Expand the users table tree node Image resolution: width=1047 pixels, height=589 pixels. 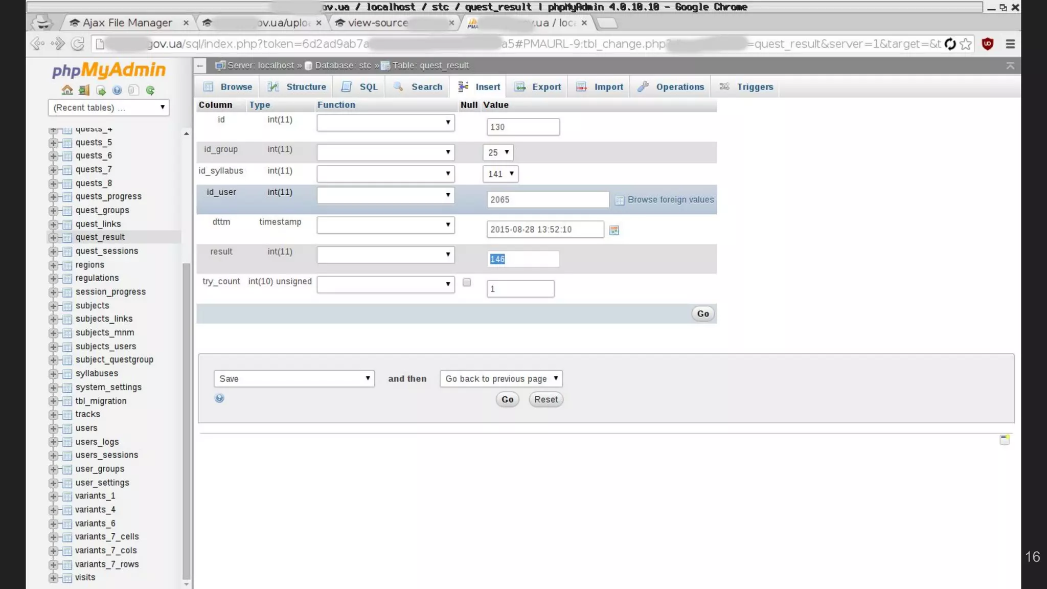[x=53, y=428]
